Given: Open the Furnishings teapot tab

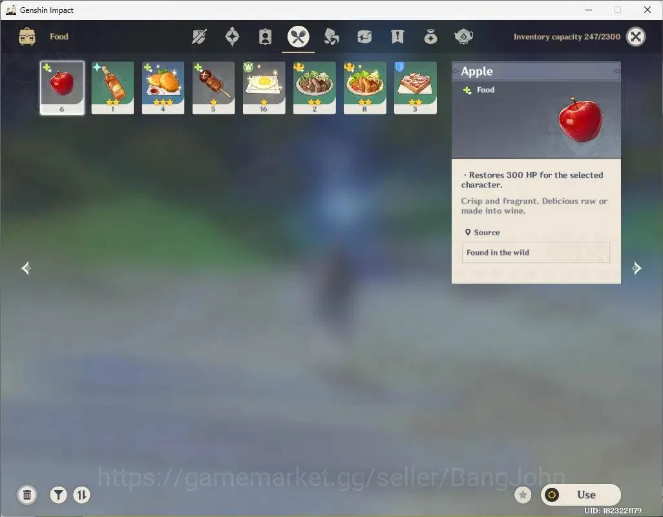Looking at the screenshot, I should tap(463, 37).
